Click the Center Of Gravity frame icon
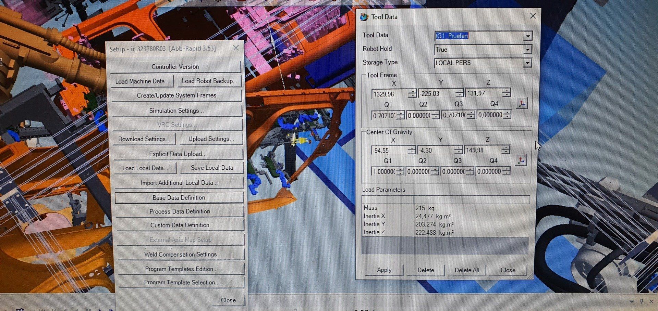658x311 pixels. 521,160
